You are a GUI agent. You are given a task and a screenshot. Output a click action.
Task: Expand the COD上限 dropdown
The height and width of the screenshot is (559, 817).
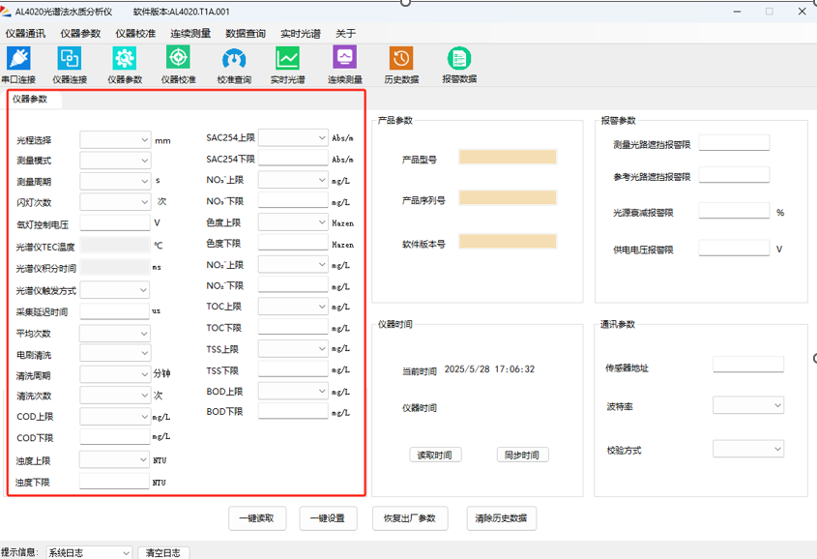tap(115, 416)
